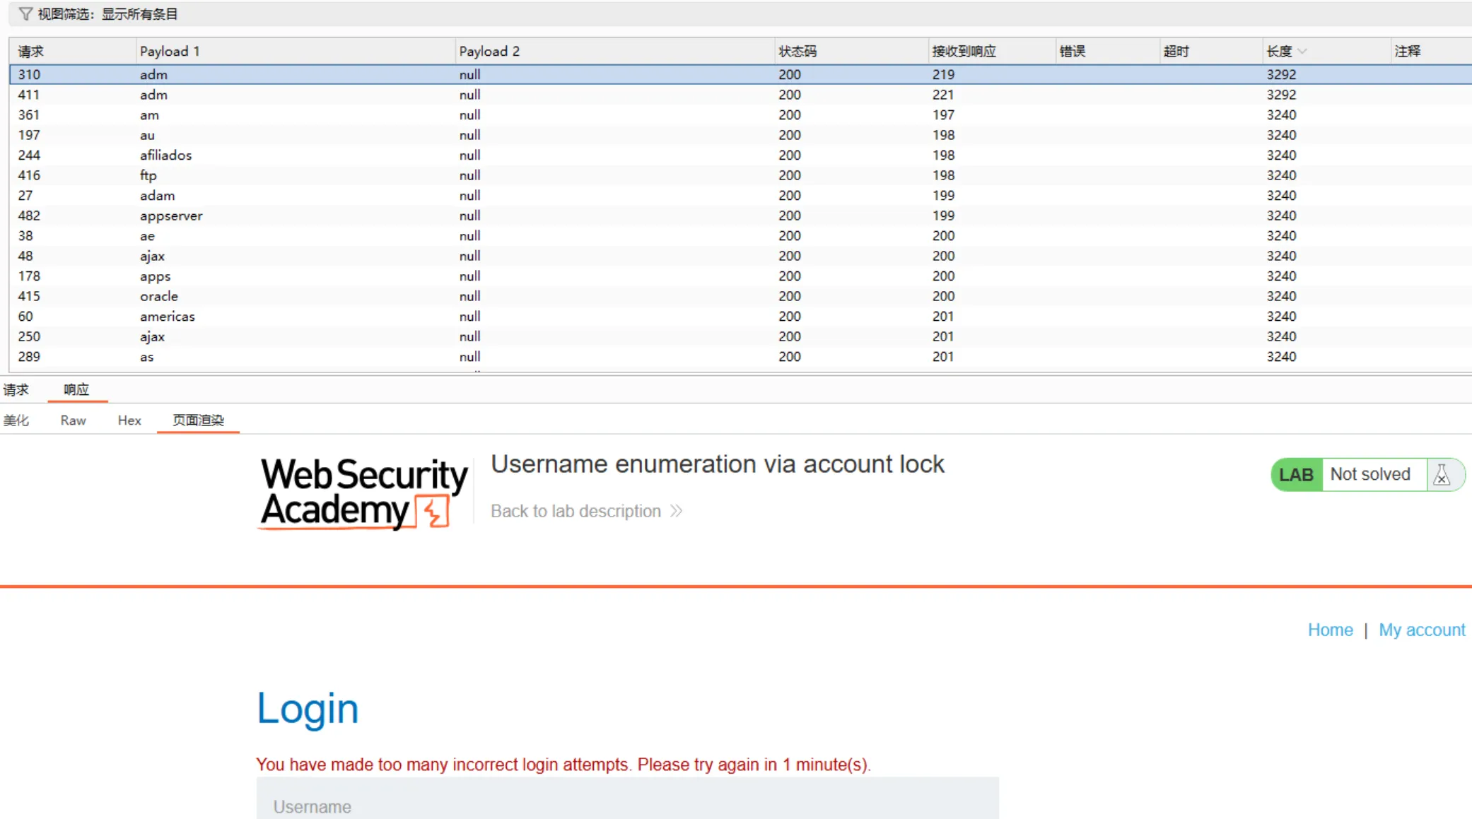Open the My account link

(1421, 630)
